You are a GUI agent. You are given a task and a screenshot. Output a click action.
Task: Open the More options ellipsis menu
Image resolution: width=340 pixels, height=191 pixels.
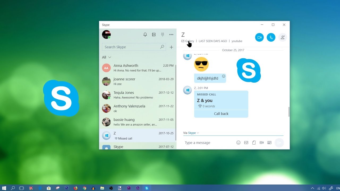tap(171, 34)
